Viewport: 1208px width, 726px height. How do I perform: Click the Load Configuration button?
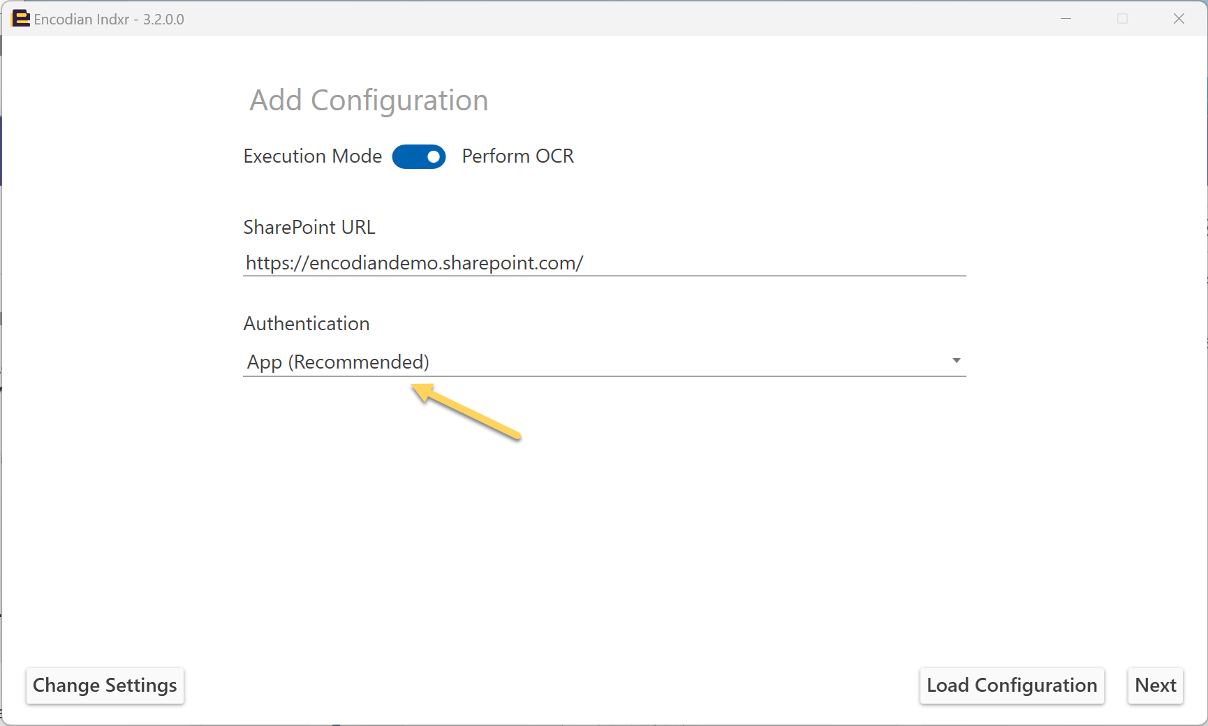tap(1012, 686)
